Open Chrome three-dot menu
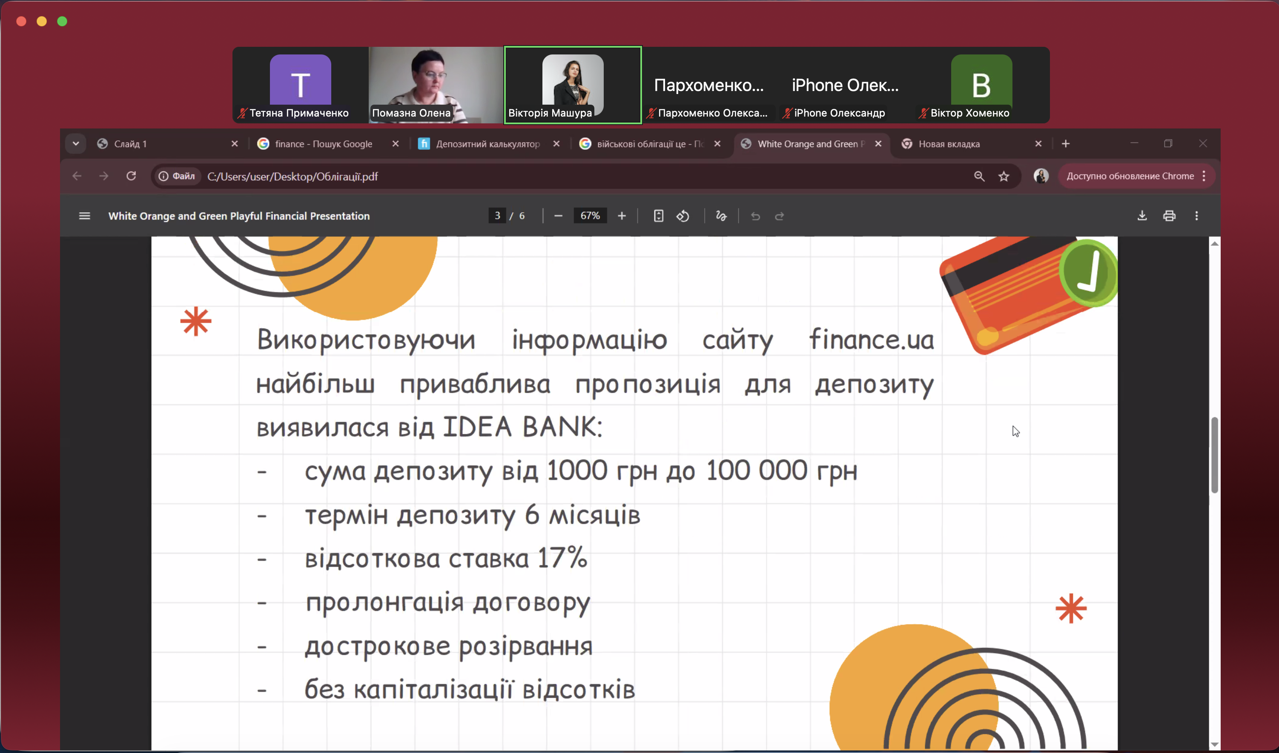The image size is (1279, 753). point(1203,176)
